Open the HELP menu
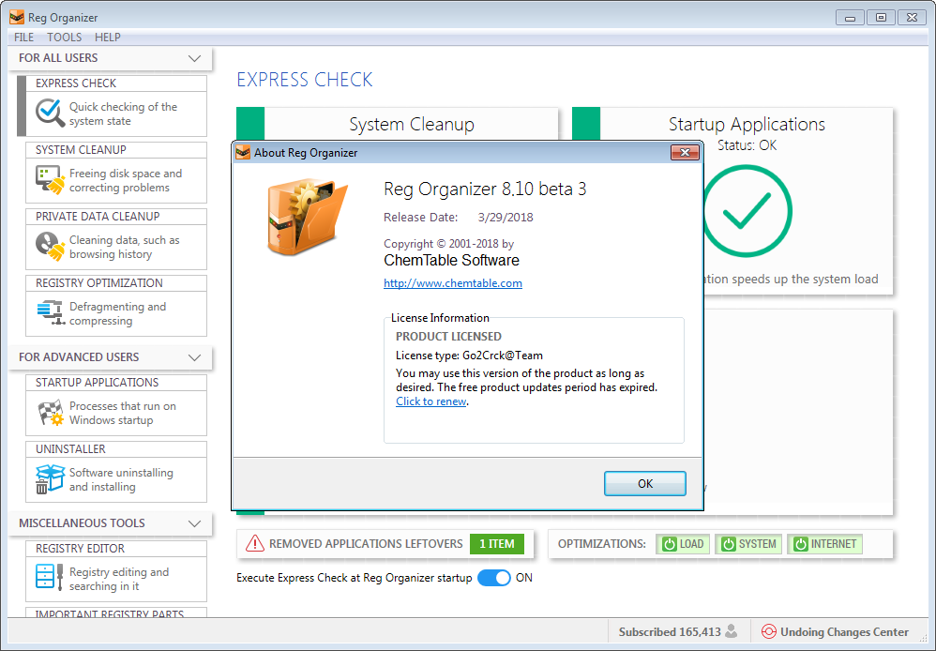Screen dimensions: 936x651 (108, 37)
